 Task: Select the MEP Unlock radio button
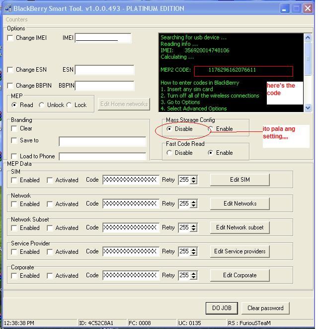[41, 105]
